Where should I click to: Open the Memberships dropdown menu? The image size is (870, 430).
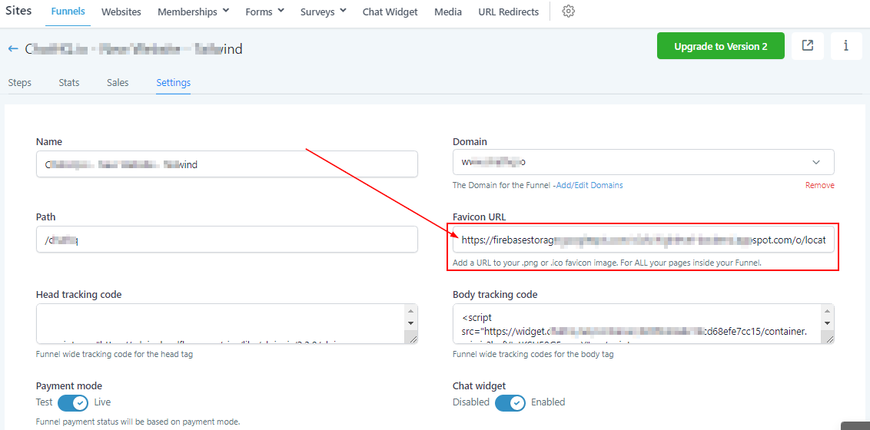(x=193, y=12)
